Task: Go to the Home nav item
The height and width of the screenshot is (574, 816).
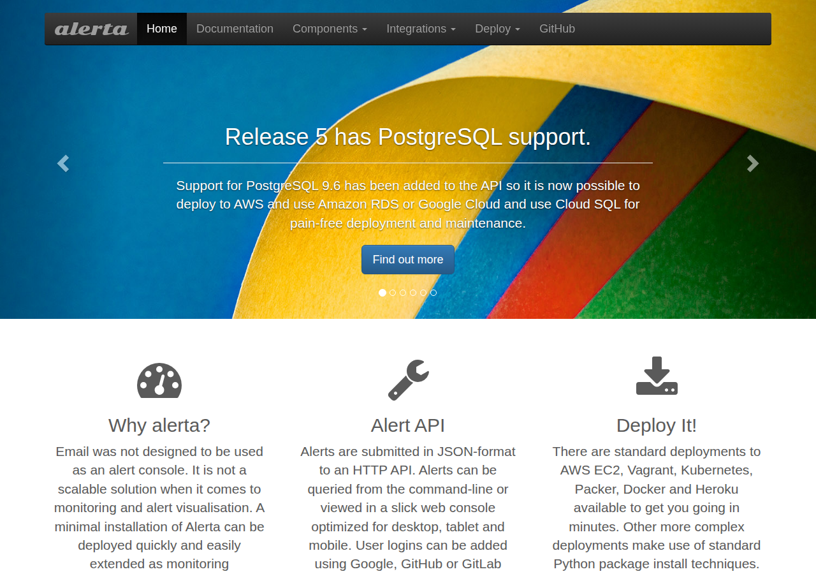Action: click(x=162, y=29)
